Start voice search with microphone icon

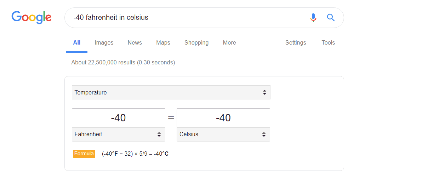click(x=313, y=17)
